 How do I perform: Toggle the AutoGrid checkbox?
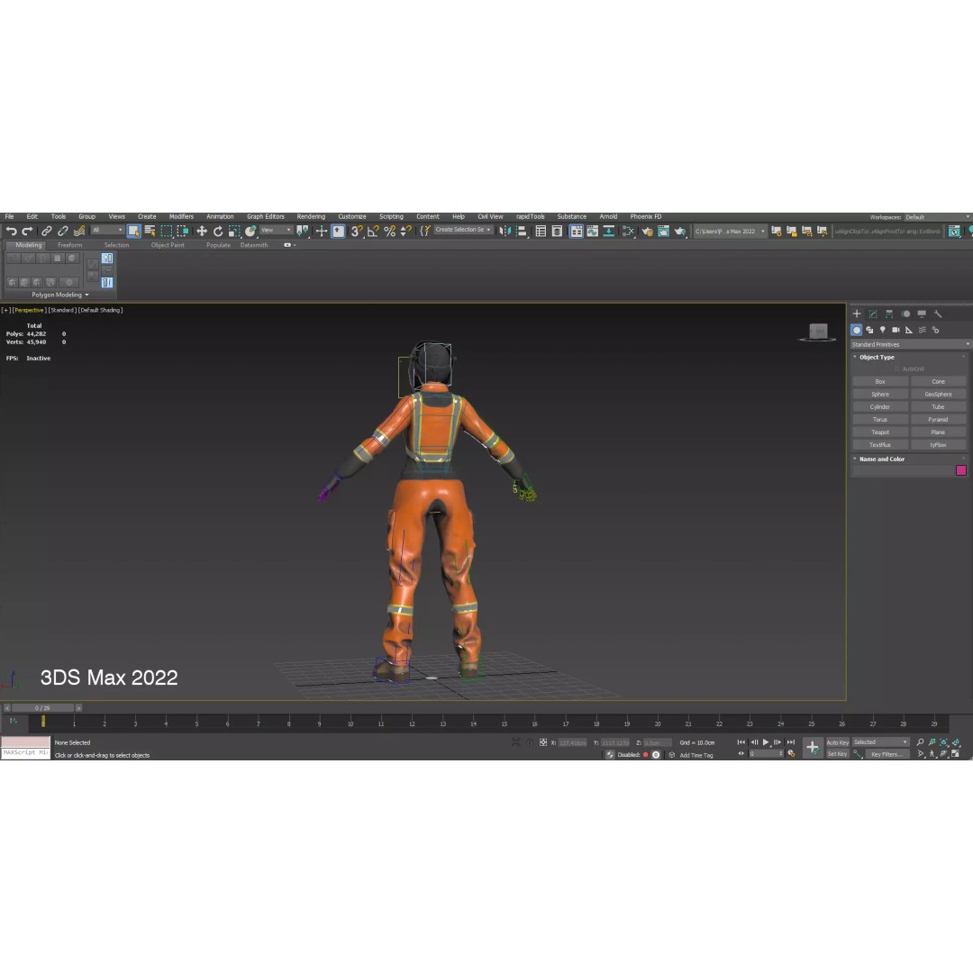click(x=897, y=368)
